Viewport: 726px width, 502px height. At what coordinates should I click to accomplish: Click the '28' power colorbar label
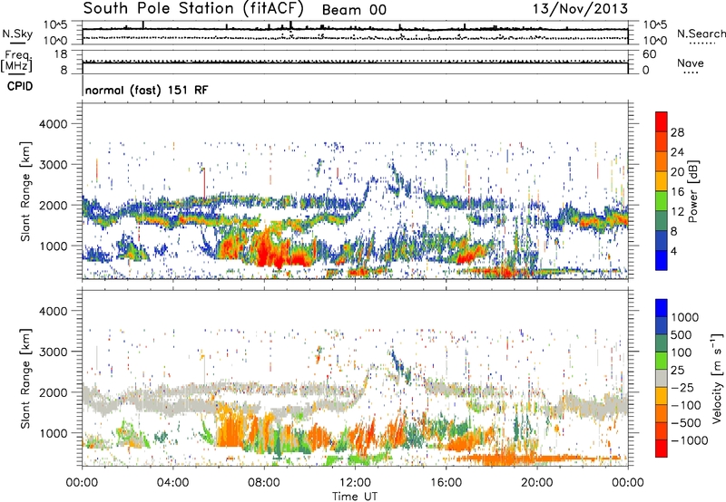(x=677, y=132)
